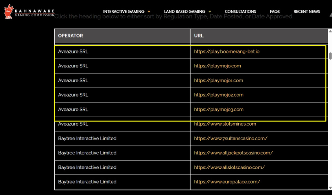
Task: Open the playmojo3.com link
Action: (219, 109)
